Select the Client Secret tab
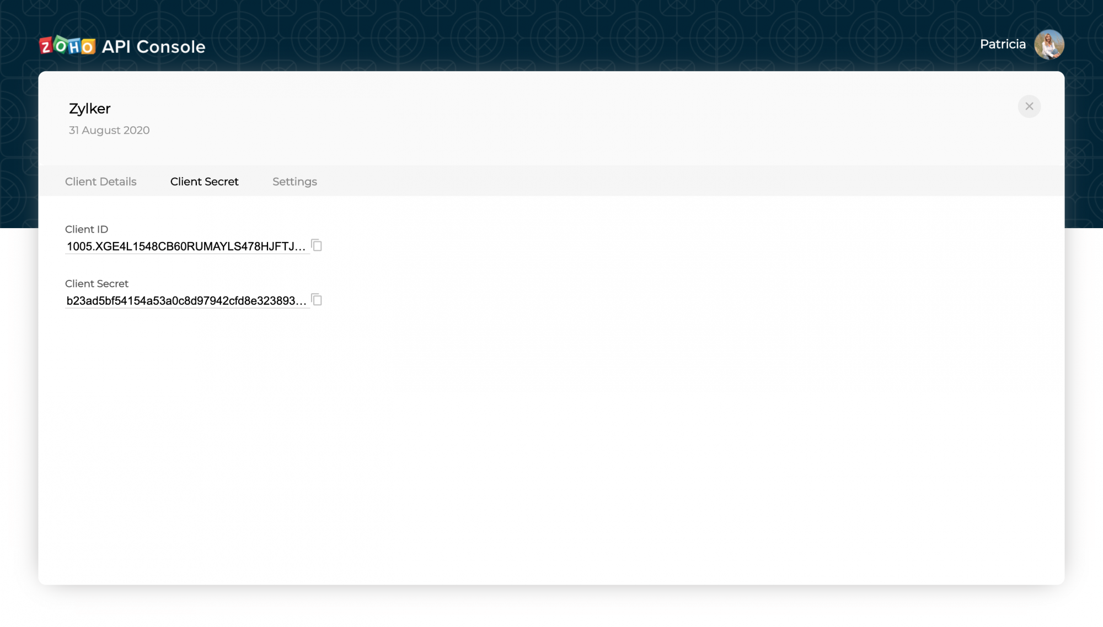 pos(204,181)
